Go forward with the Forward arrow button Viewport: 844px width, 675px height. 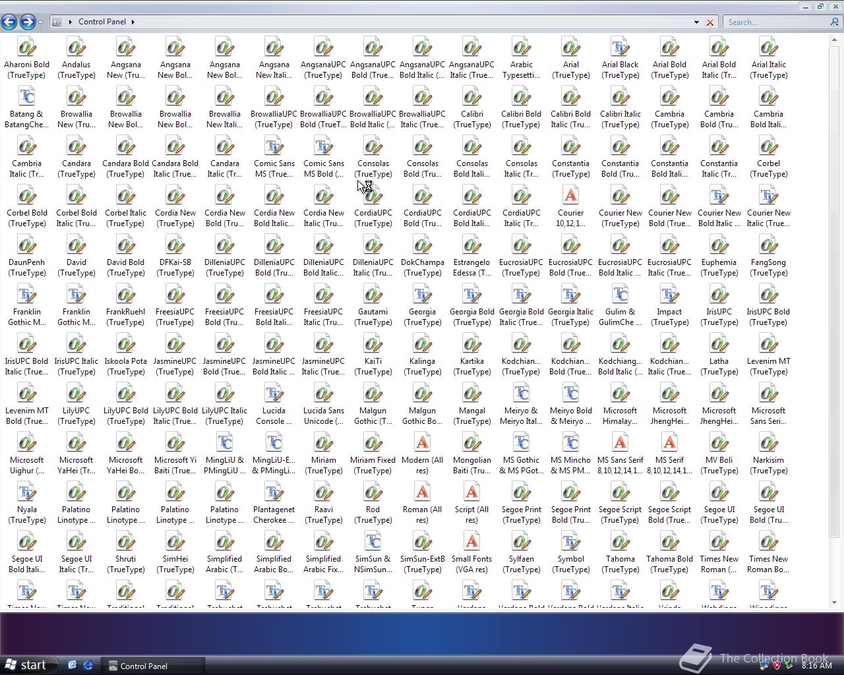pyautogui.click(x=28, y=22)
